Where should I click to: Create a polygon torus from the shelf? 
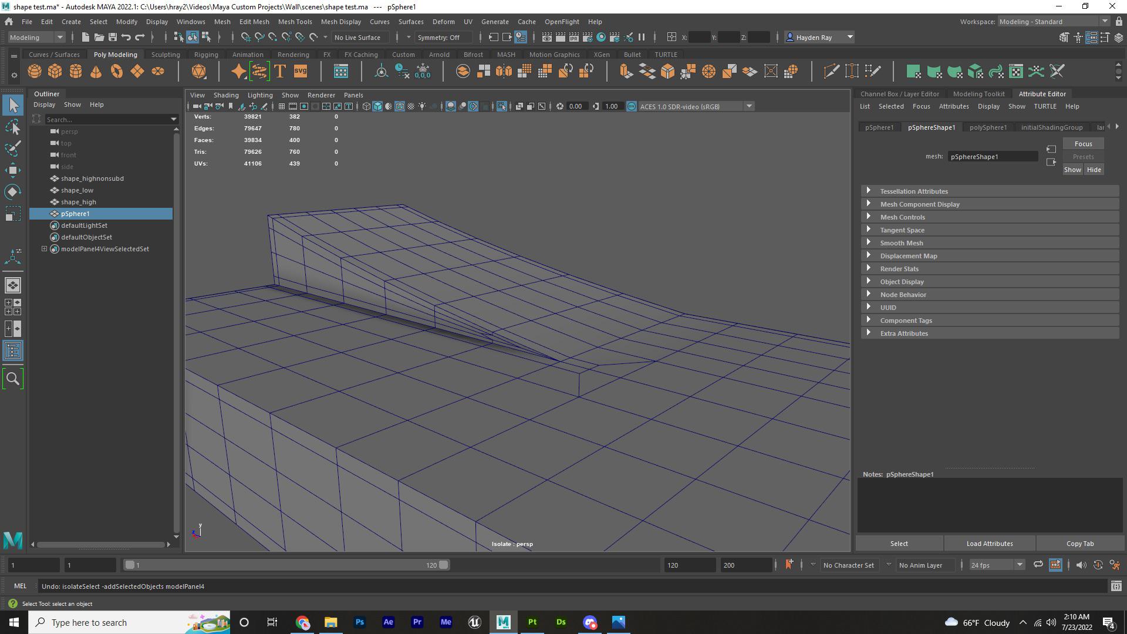[117, 70]
